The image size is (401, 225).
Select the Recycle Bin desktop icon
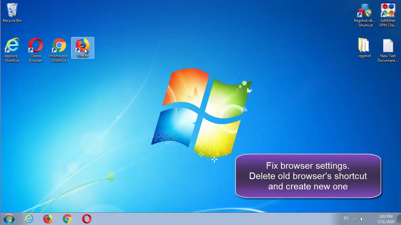[12, 13]
